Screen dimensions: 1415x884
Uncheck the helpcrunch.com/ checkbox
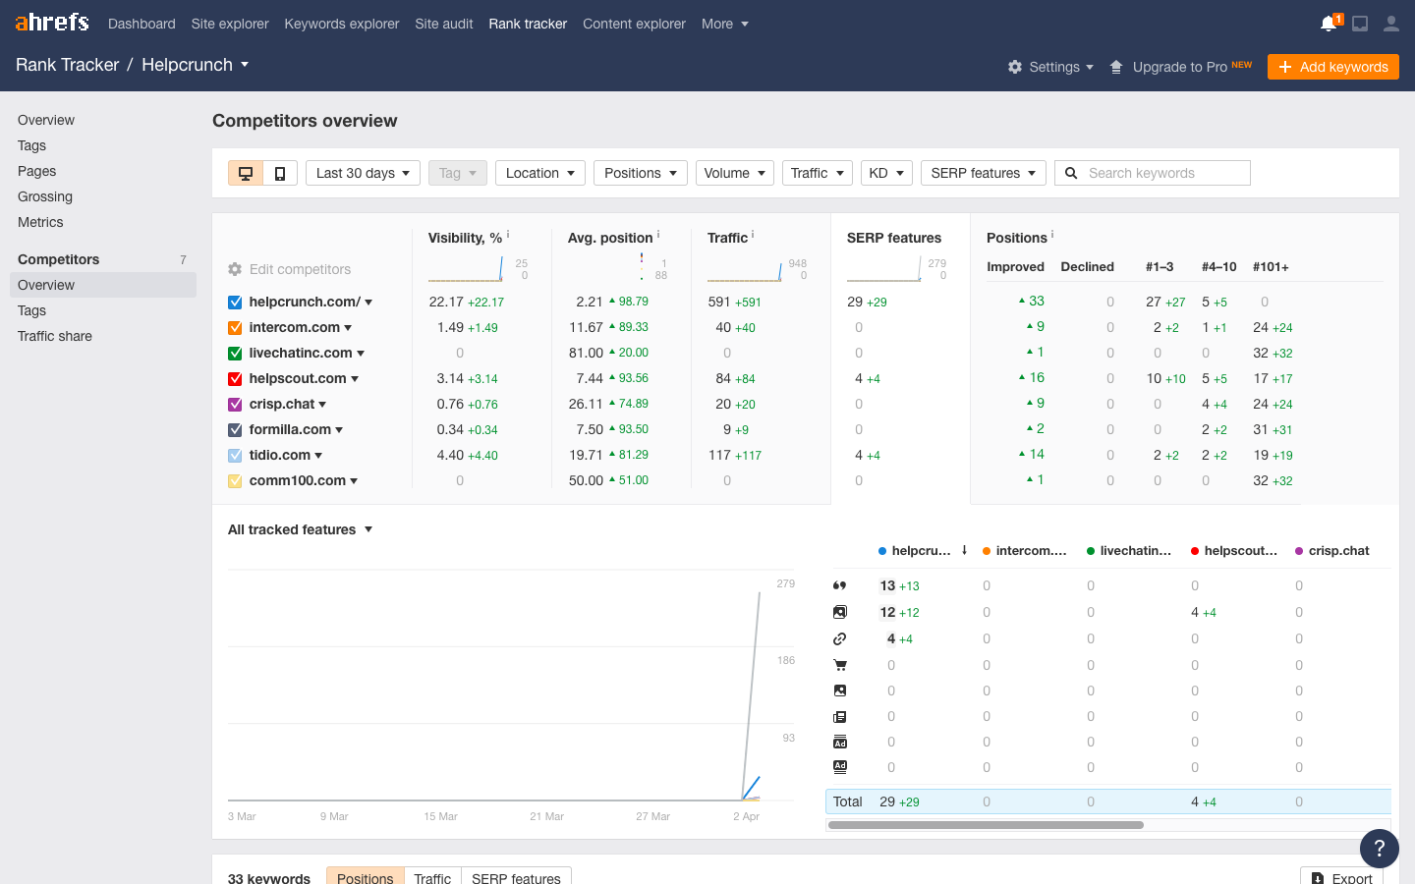[235, 303]
